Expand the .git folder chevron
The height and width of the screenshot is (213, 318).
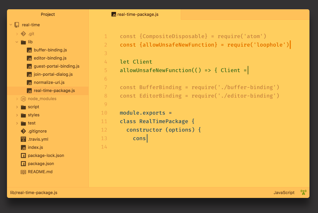coord(17,34)
